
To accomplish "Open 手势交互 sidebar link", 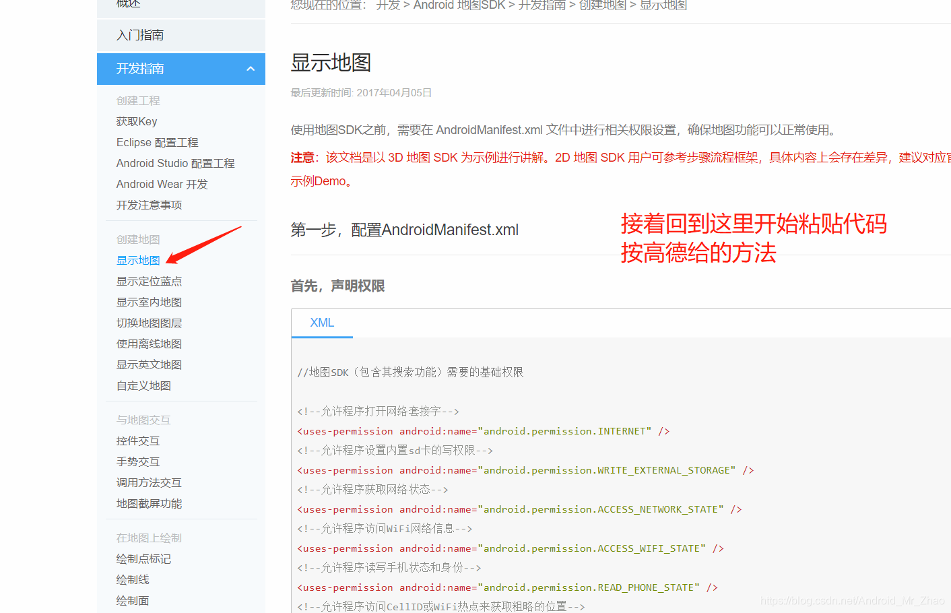I will pos(138,461).
